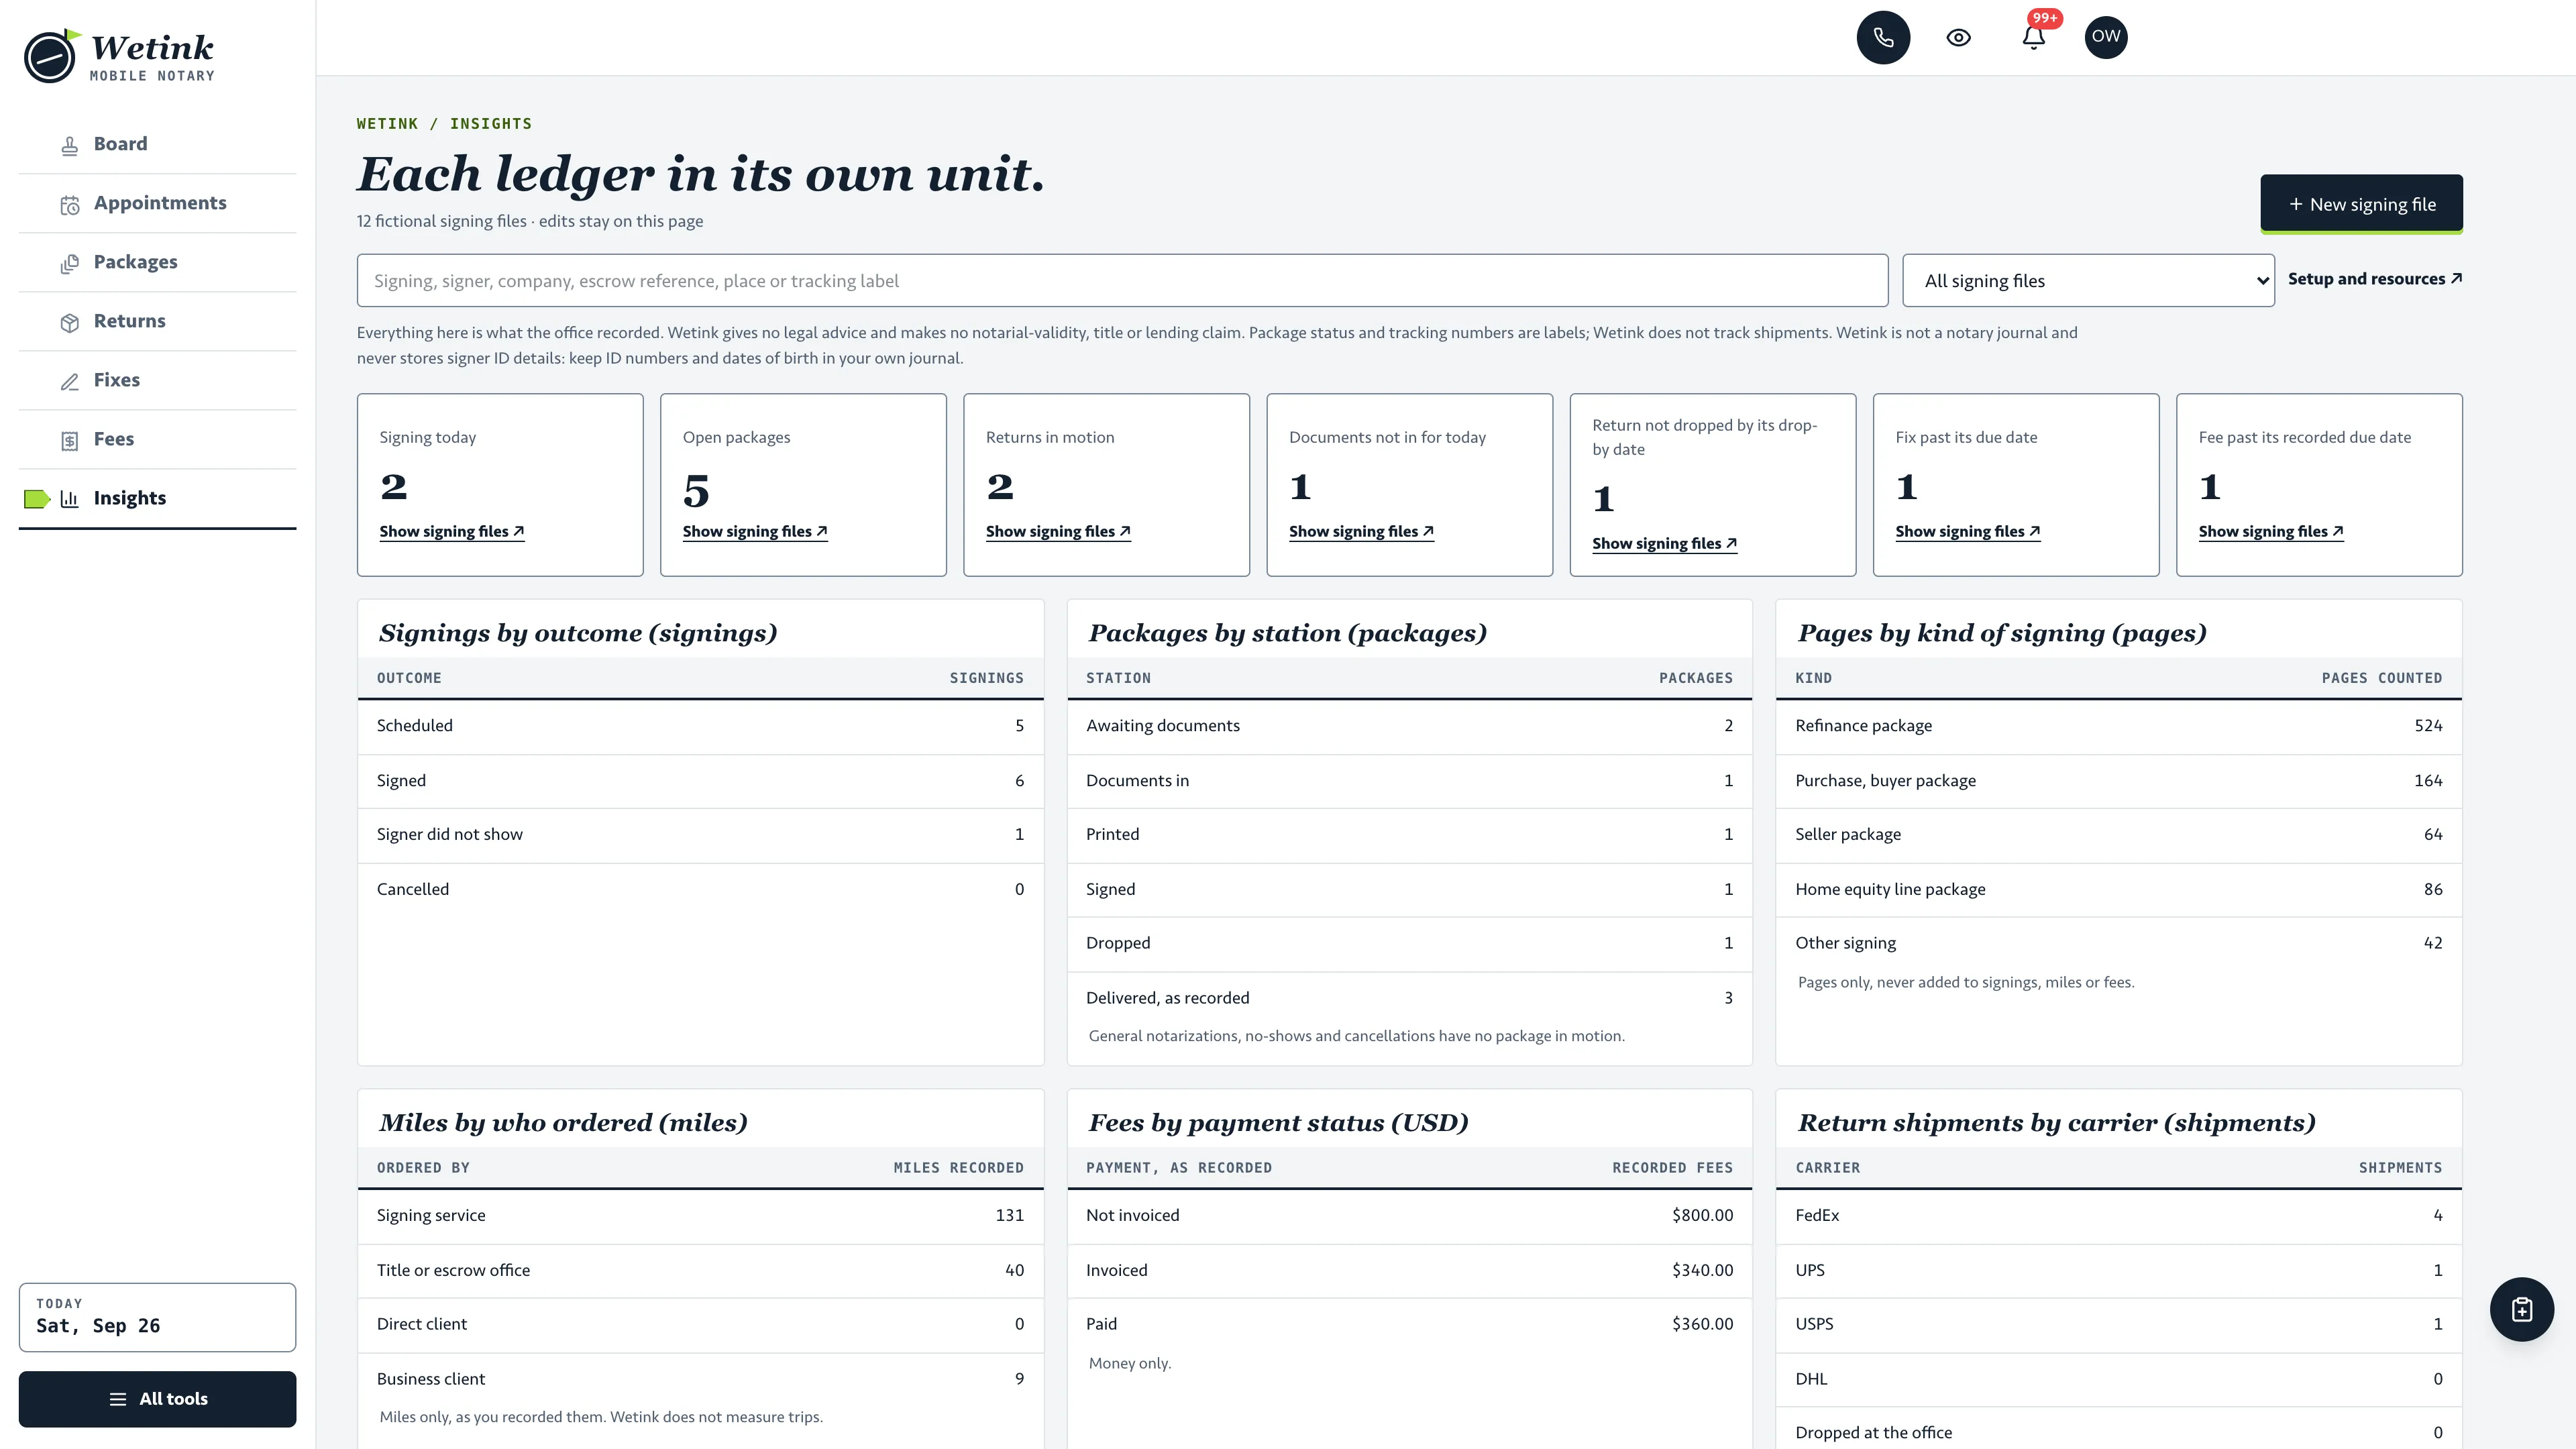Select the USPS carrier row
Screen dimensions: 2576x1449
(x=2118, y=1325)
